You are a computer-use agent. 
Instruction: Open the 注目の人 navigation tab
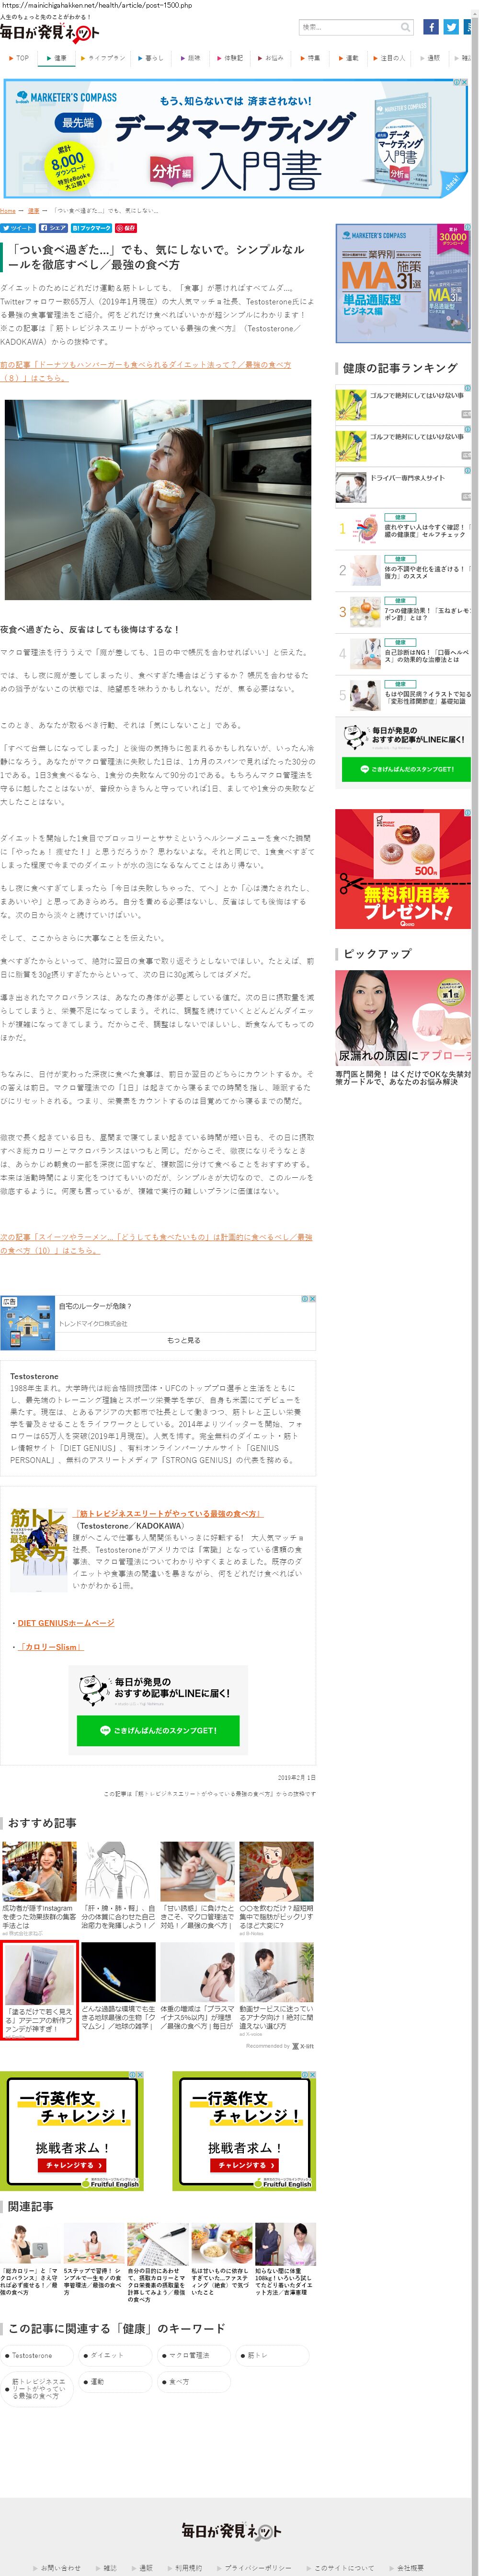point(389,58)
